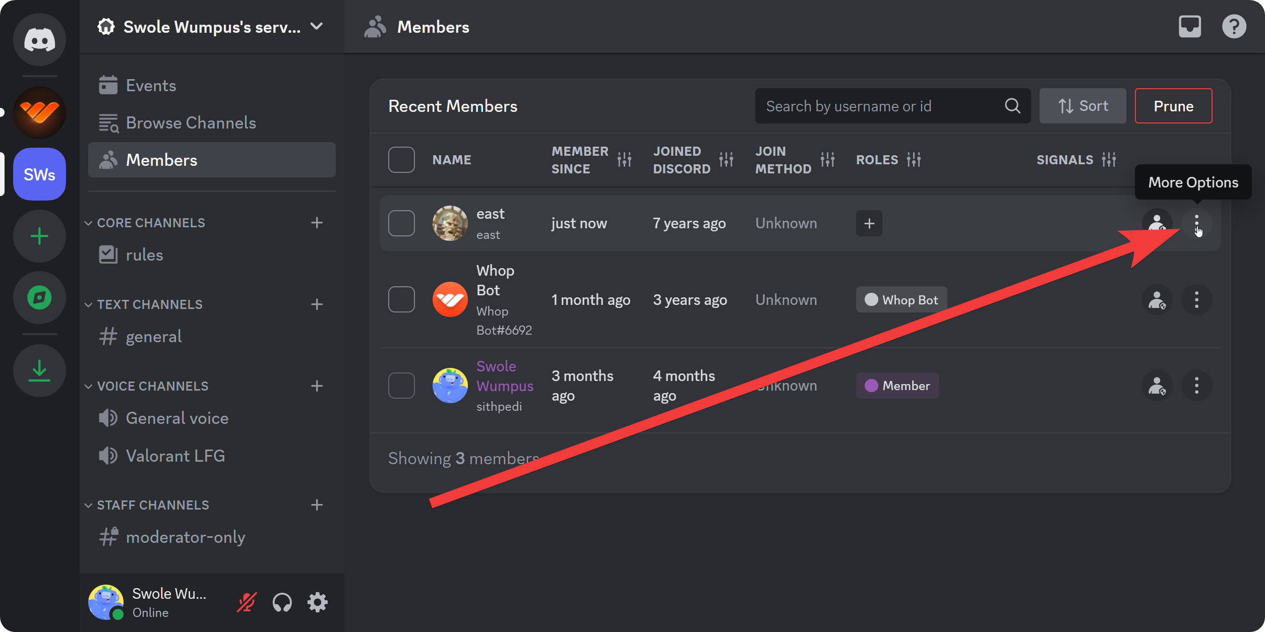Open the Explore Discoverable Servers compass icon
This screenshot has width=1265, height=632.
pos(39,297)
